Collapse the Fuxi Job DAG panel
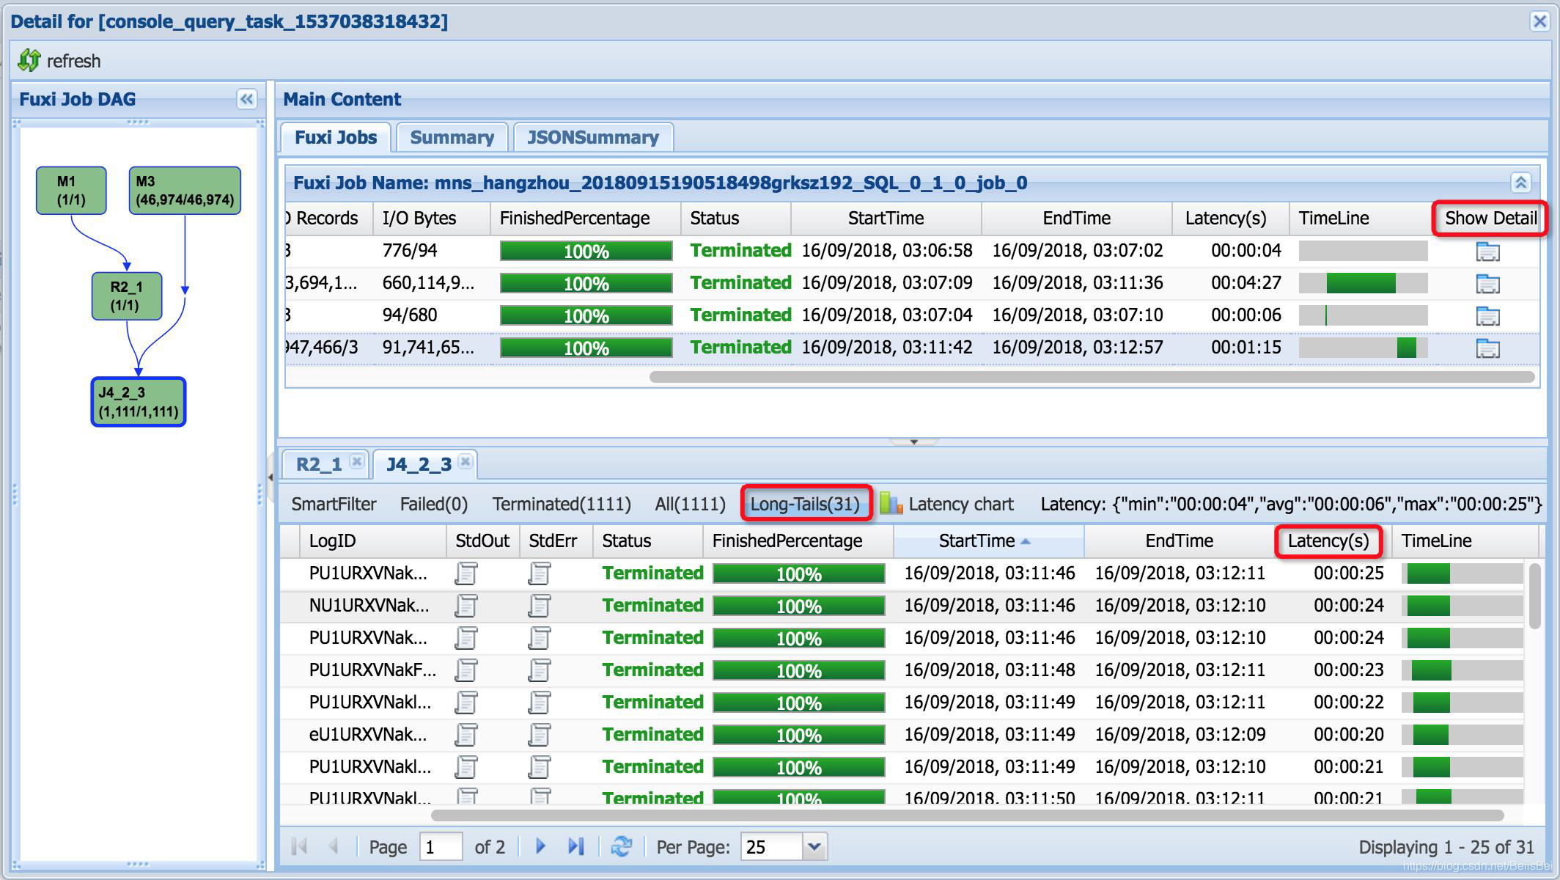The width and height of the screenshot is (1560, 880). pyautogui.click(x=247, y=99)
